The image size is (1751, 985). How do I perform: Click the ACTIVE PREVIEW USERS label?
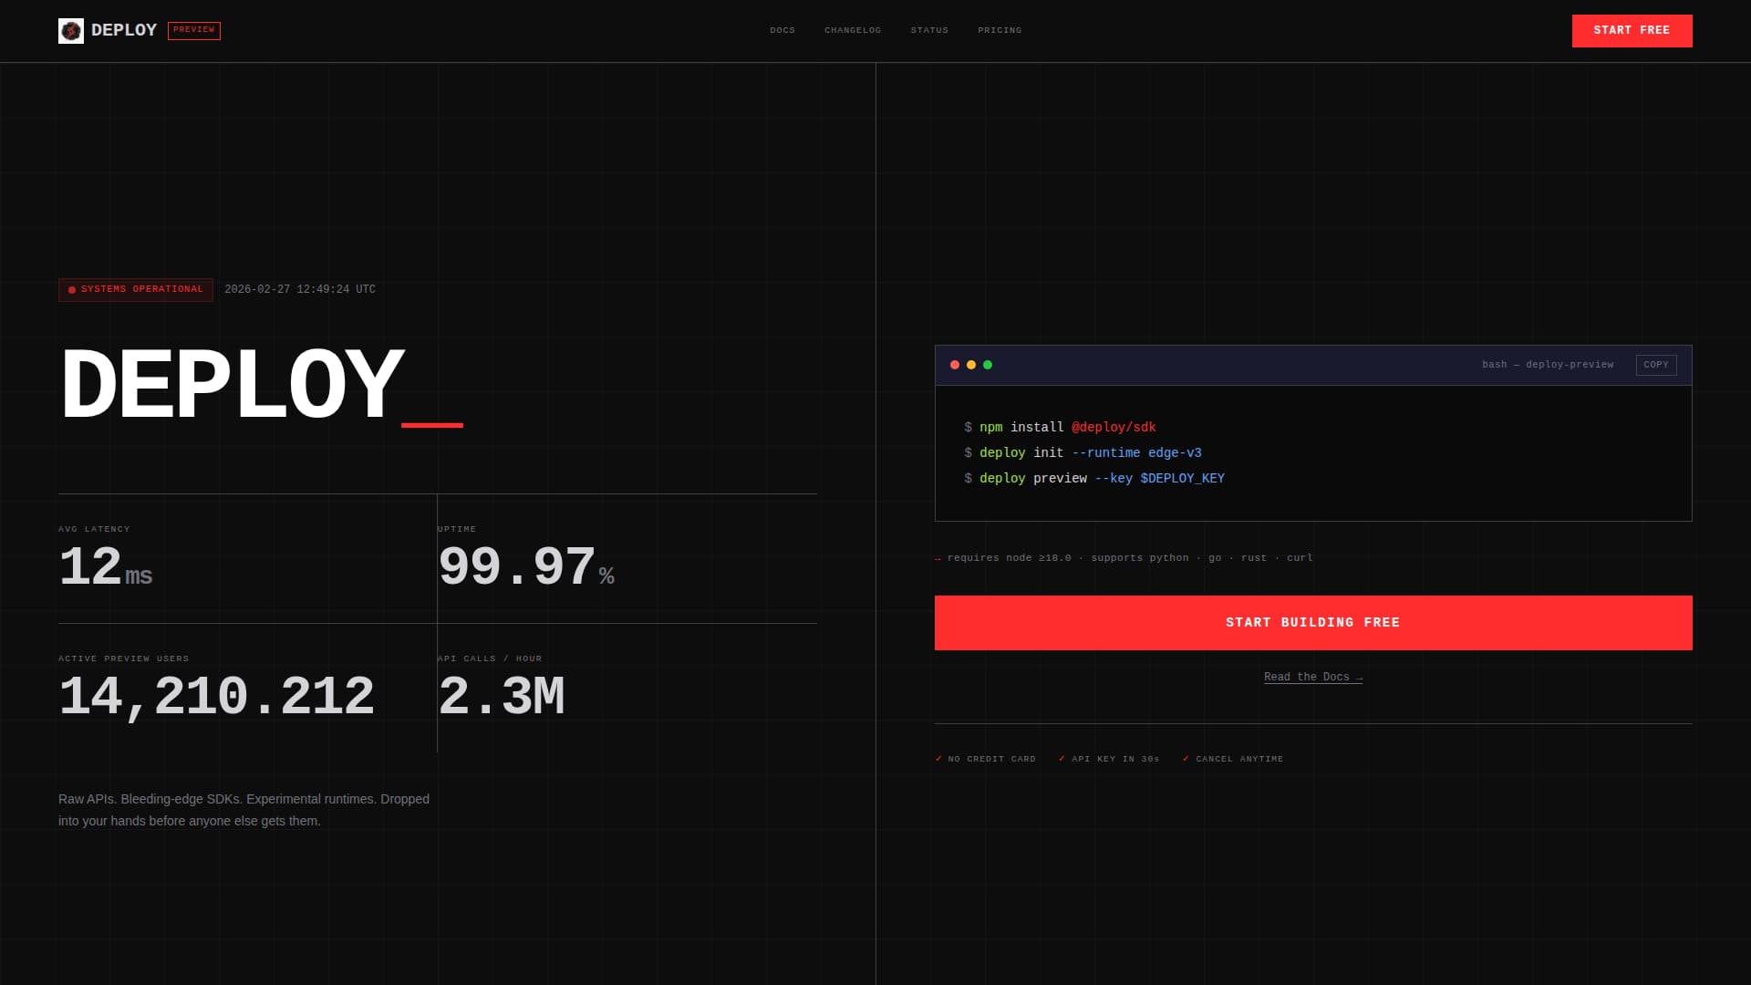tap(124, 658)
